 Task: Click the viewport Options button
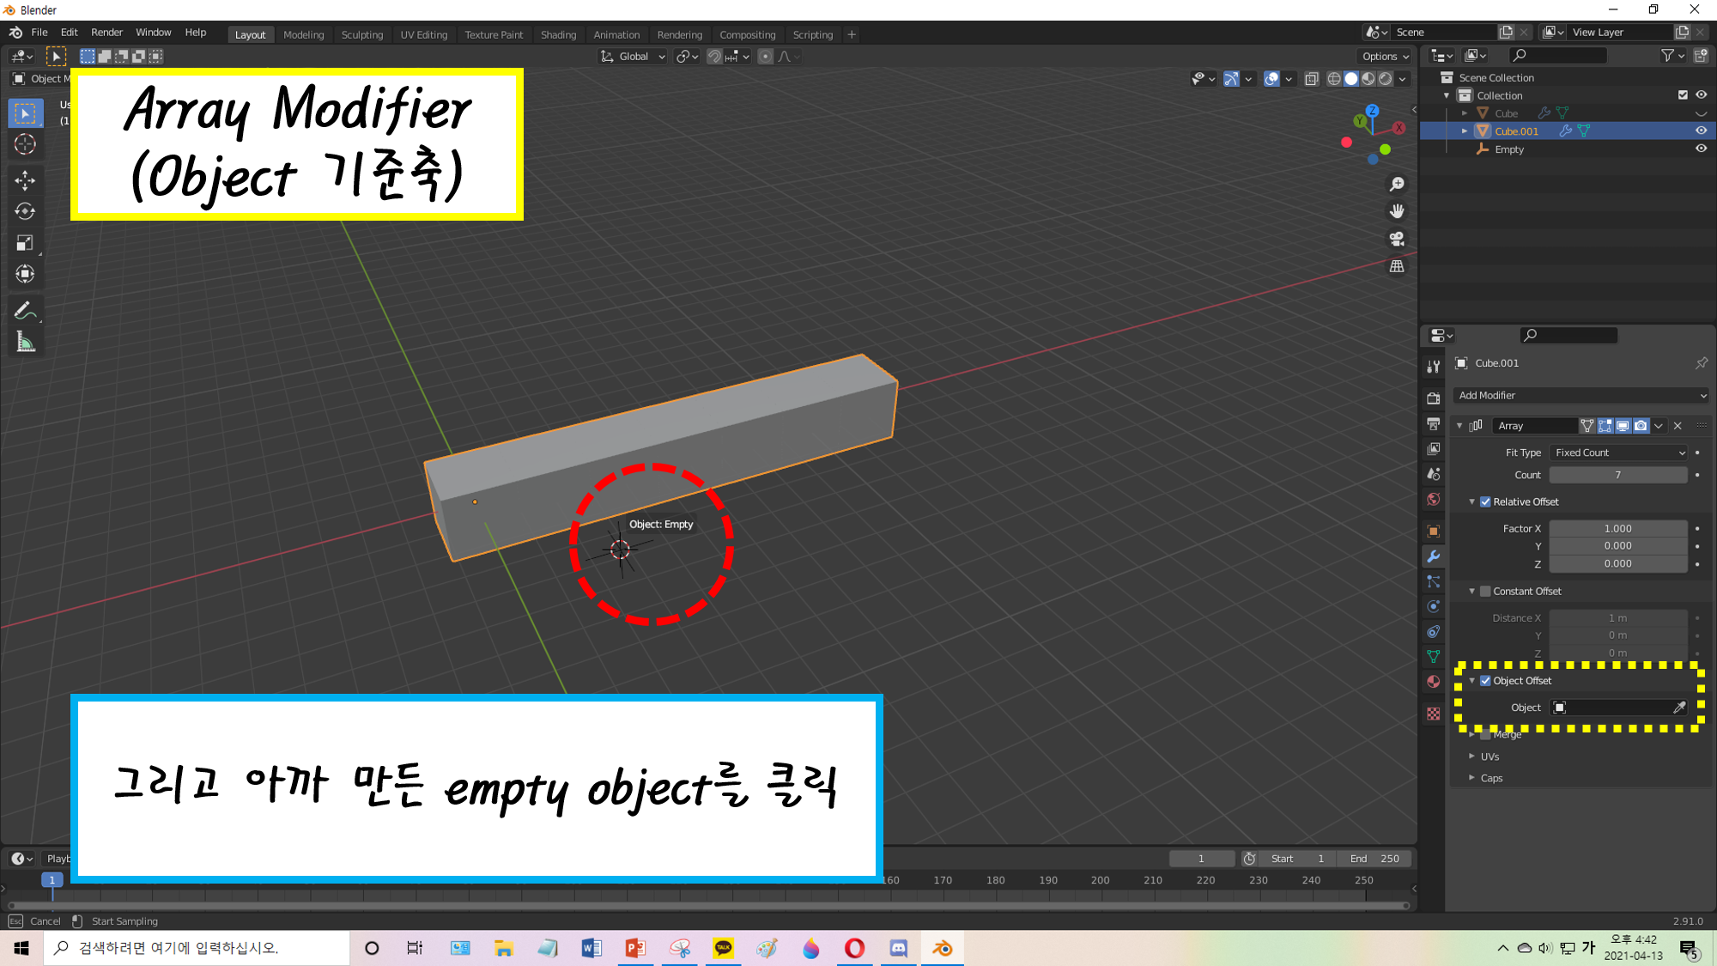coord(1385,57)
